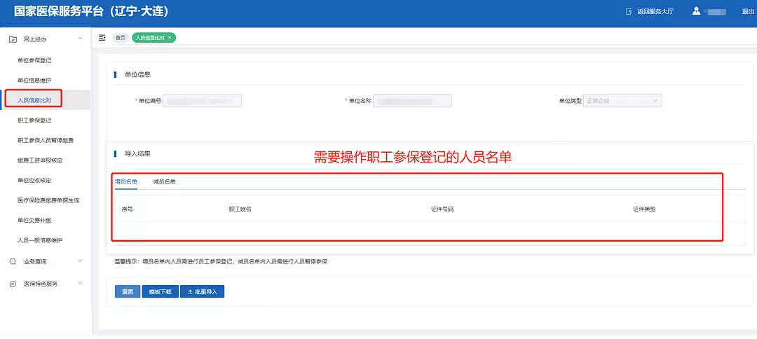This screenshot has width=757, height=339.
Task: Collapse the 网上经办 menu via its chevron
Action: (x=80, y=39)
